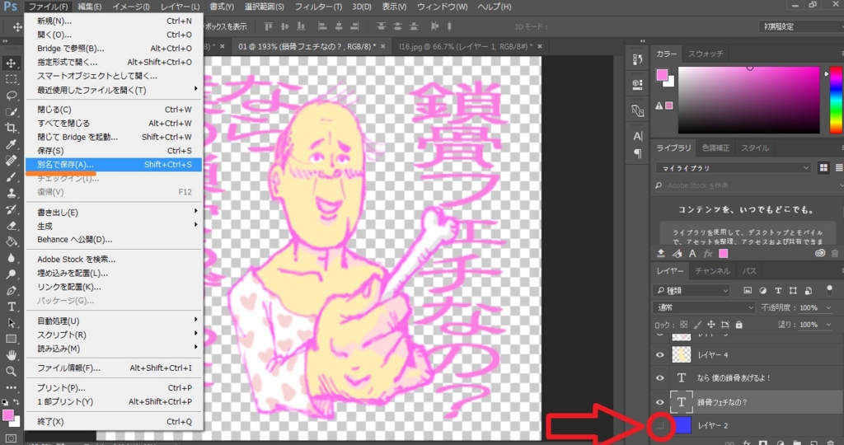Screen dimensions: 844x445
Task: Select the Move tool in the toolbox
Action: (11, 63)
